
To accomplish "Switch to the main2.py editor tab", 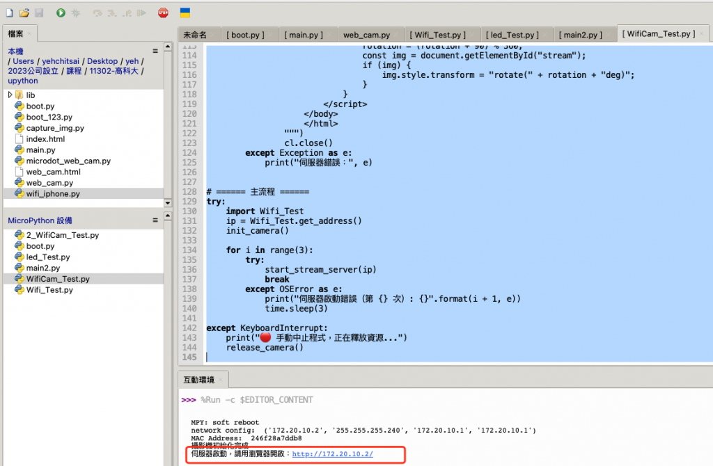I will tap(580, 35).
